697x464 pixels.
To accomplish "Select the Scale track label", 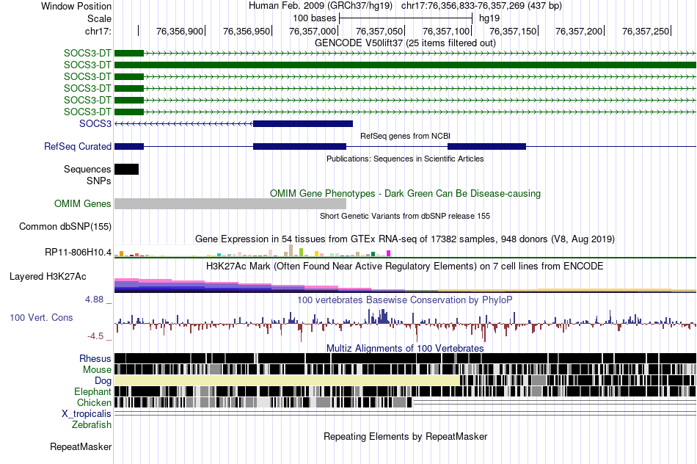I will (99, 18).
